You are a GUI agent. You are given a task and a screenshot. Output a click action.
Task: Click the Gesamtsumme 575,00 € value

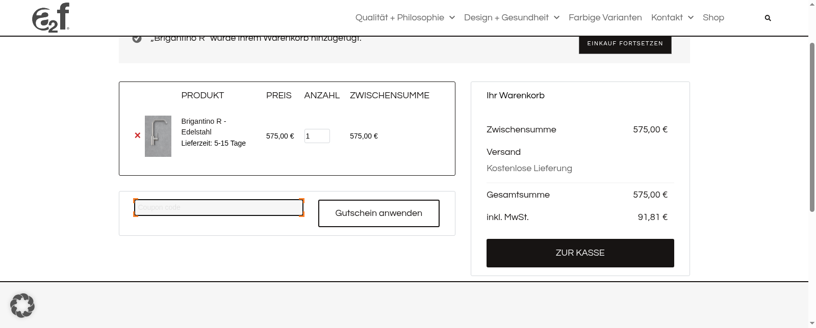pos(650,195)
